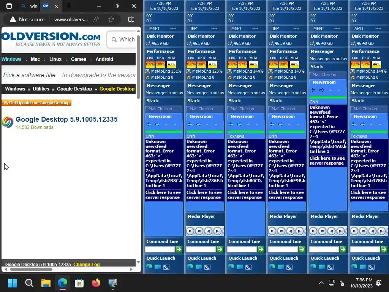Go to previous news item in MENT sidebar Newsroom
Viewport: 389px width, 292px height.
pyautogui.click(x=313, y=90)
